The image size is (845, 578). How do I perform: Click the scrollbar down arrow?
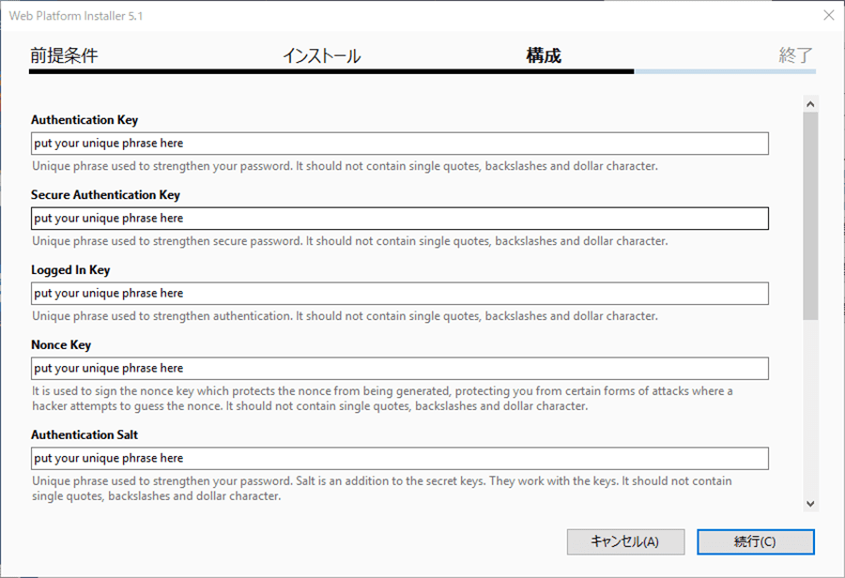(x=810, y=504)
